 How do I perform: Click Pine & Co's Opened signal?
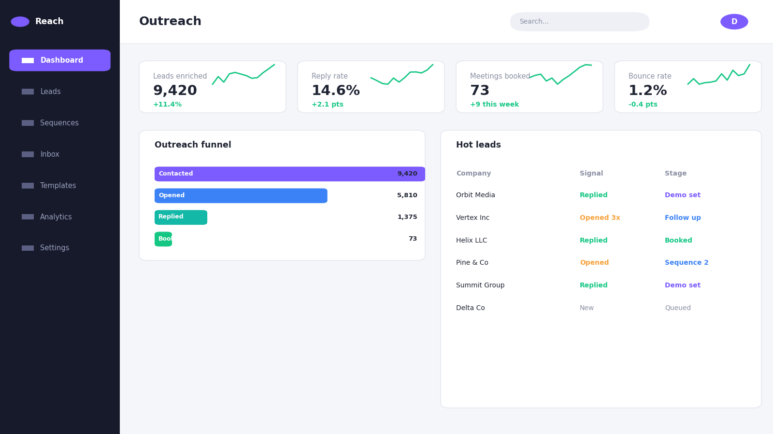(594, 262)
